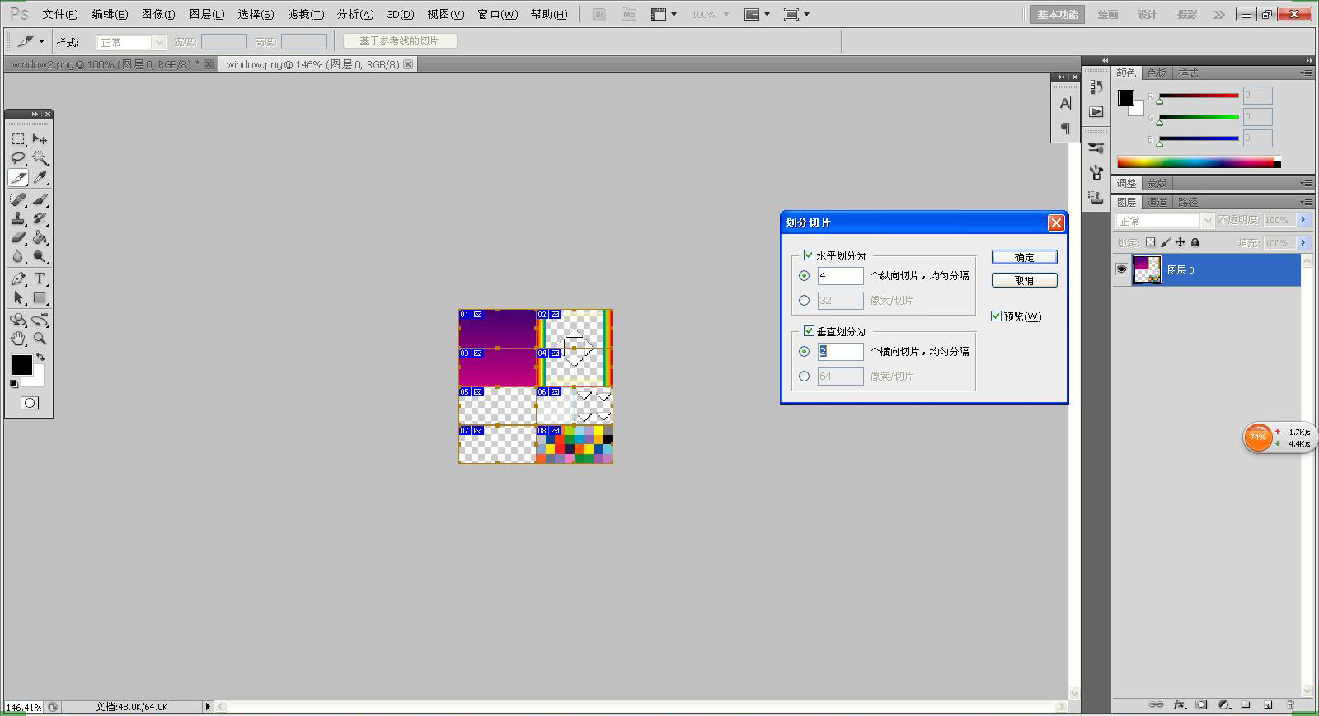Open the 不透明度 opacity slider arrow
1319x716 pixels.
(x=1303, y=220)
